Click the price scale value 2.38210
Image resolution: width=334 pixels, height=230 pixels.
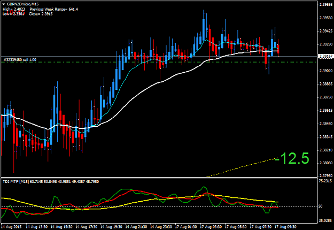(326, 150)
